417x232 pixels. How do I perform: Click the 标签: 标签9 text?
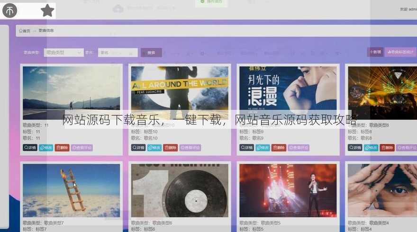coord(251,132)
